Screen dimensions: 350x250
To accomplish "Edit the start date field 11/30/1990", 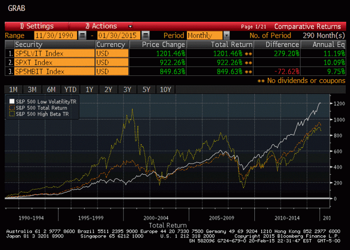I will pyautogui.click(x=56, y=35).
